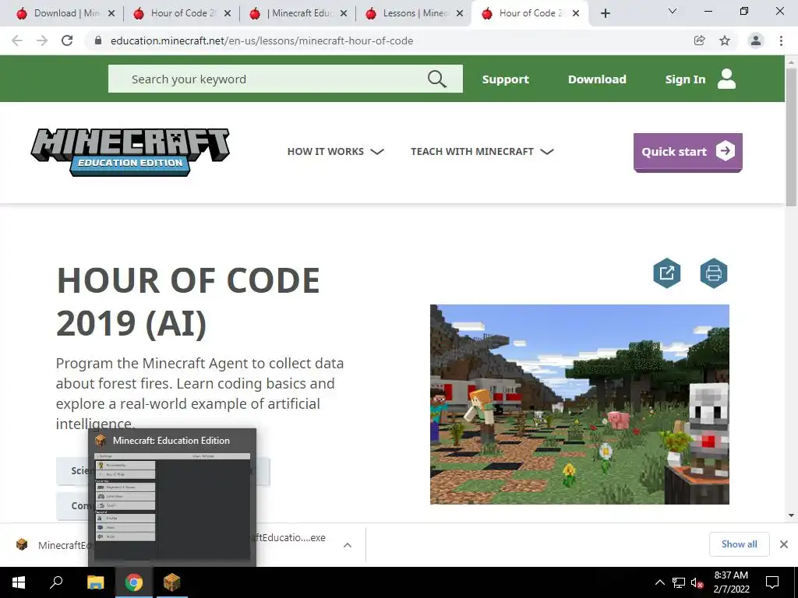This screenshot has width=798, height=598.
Task: Click the network tray icon
Action: tap(679, 582)
